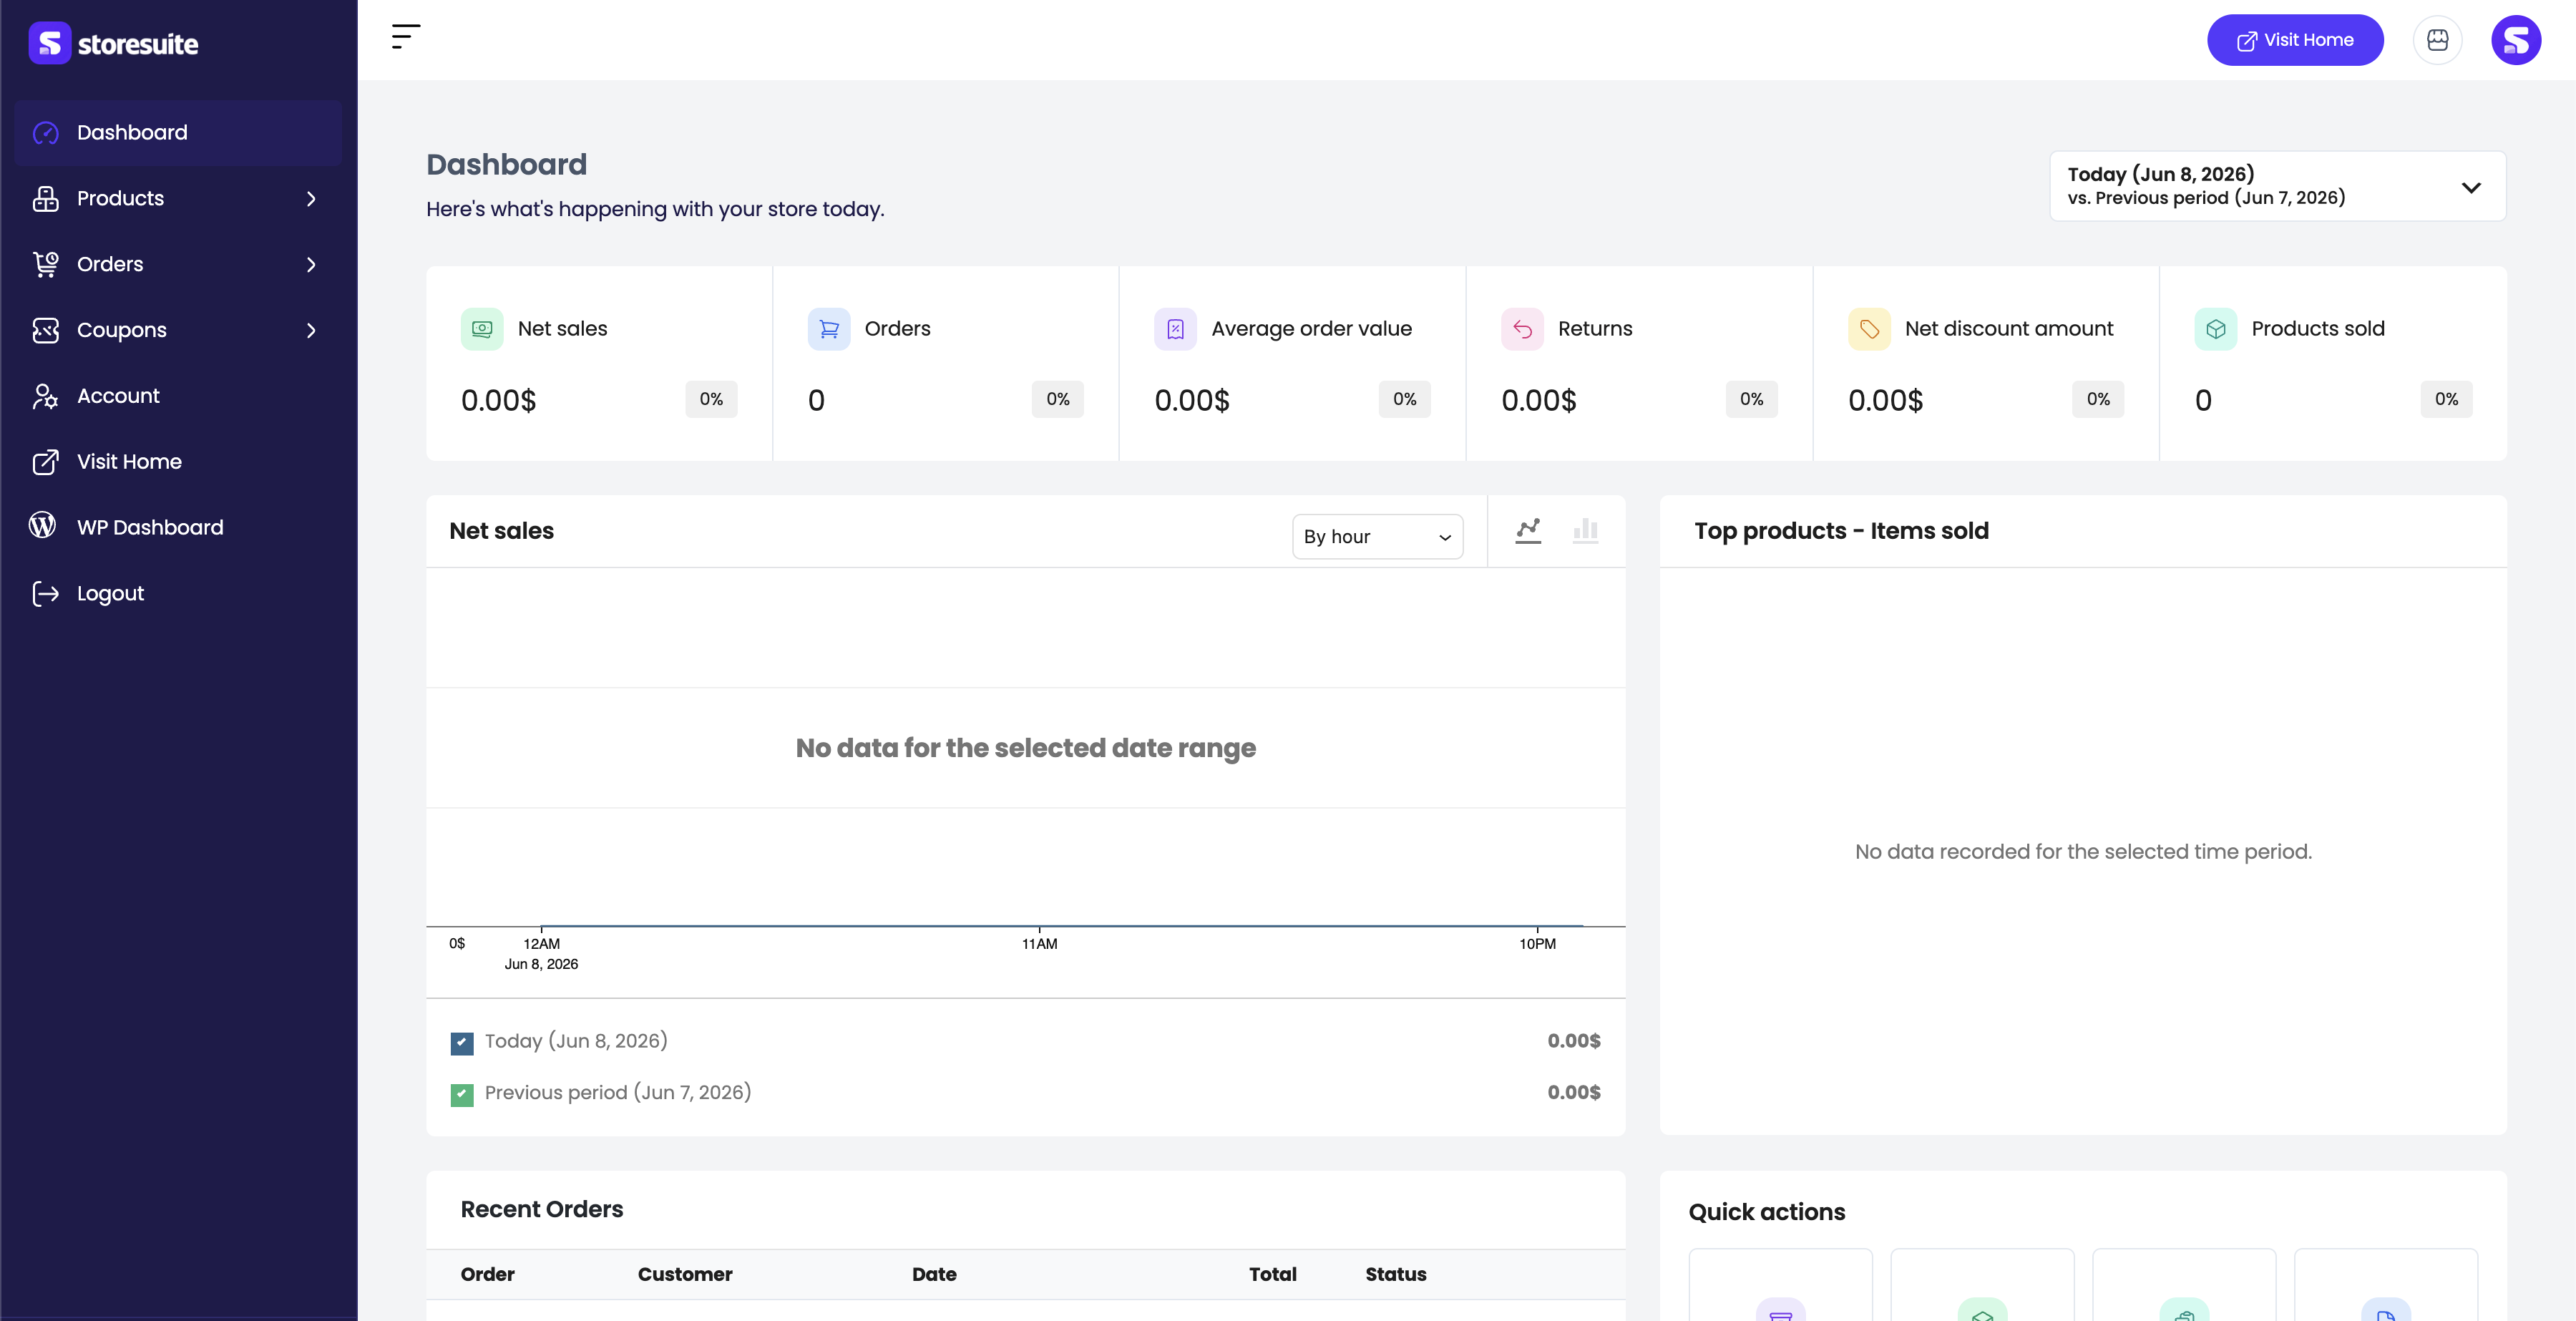Viewport: 2576px width, 1321px height.
Task: Click the Quick actions heading
Action: pos(1767,1212)
